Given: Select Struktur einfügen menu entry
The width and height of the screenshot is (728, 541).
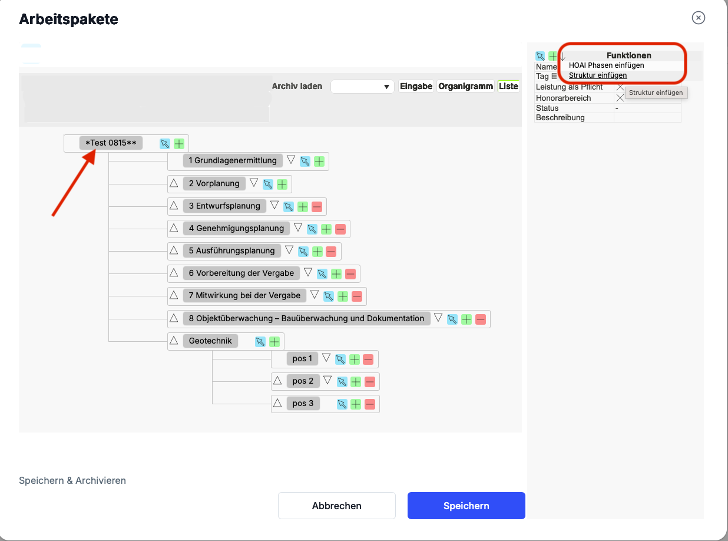Looking at the screenshot, I should tap(598, 75).
